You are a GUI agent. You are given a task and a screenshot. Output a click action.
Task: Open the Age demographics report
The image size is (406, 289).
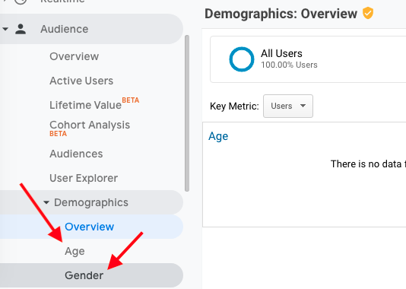pyautogui.click(x=75, y=251)
